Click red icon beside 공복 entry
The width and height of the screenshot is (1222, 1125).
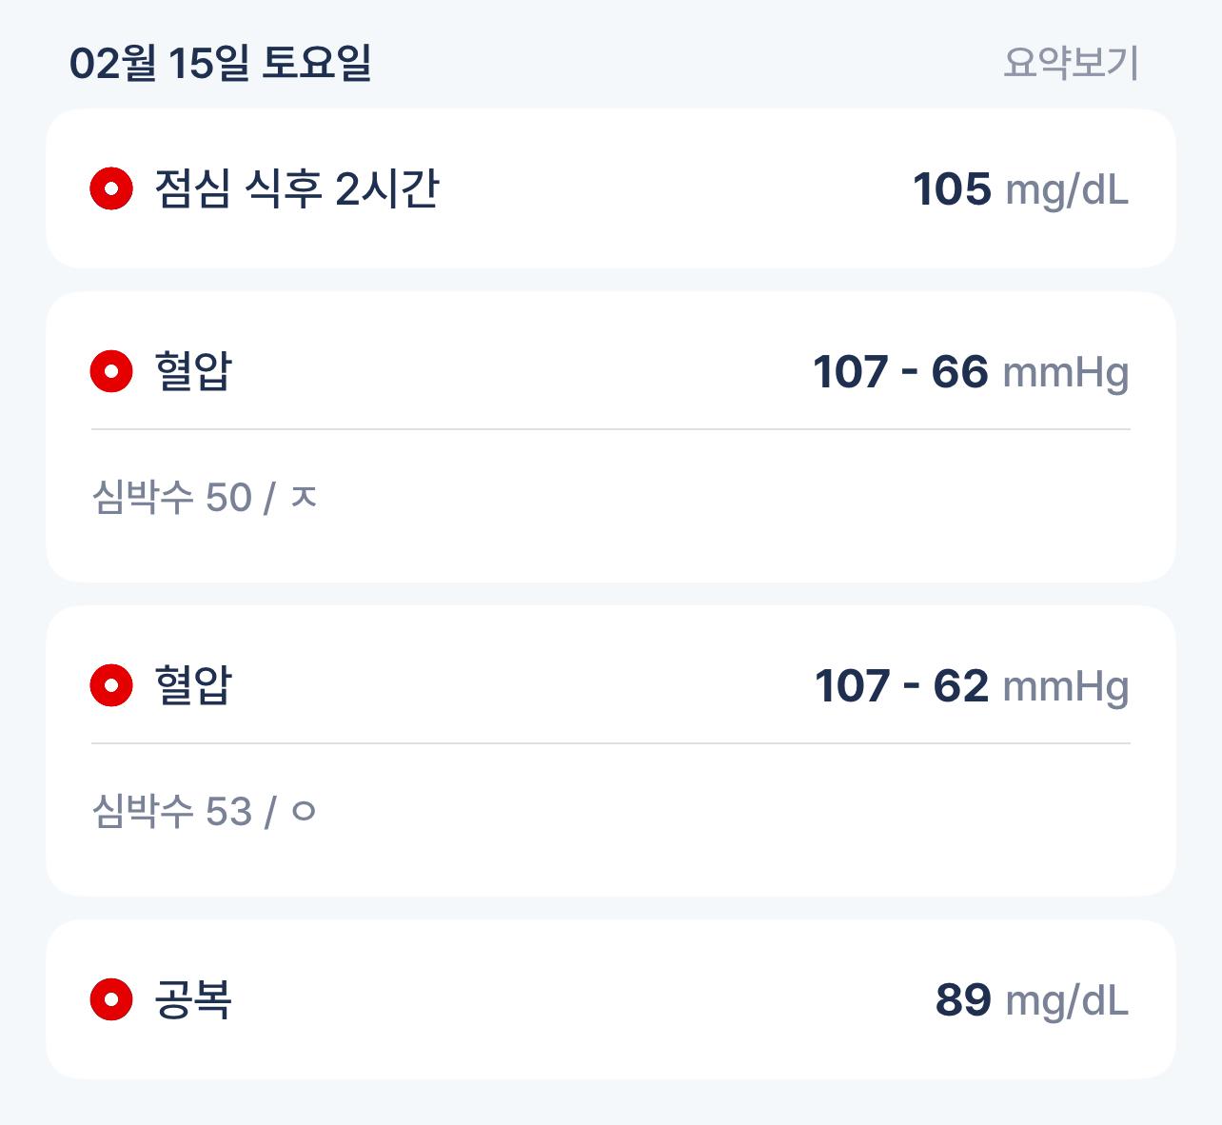[111, 999]
